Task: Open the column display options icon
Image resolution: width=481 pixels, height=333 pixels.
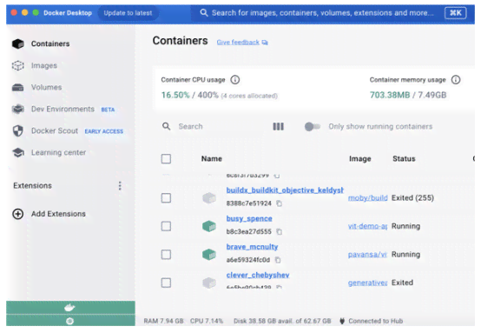Action: click(278, 127)
